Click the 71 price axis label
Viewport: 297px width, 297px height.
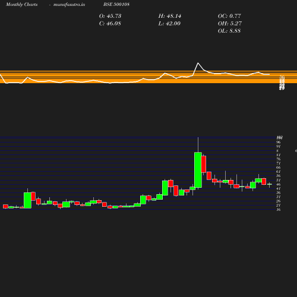point(279,163)
